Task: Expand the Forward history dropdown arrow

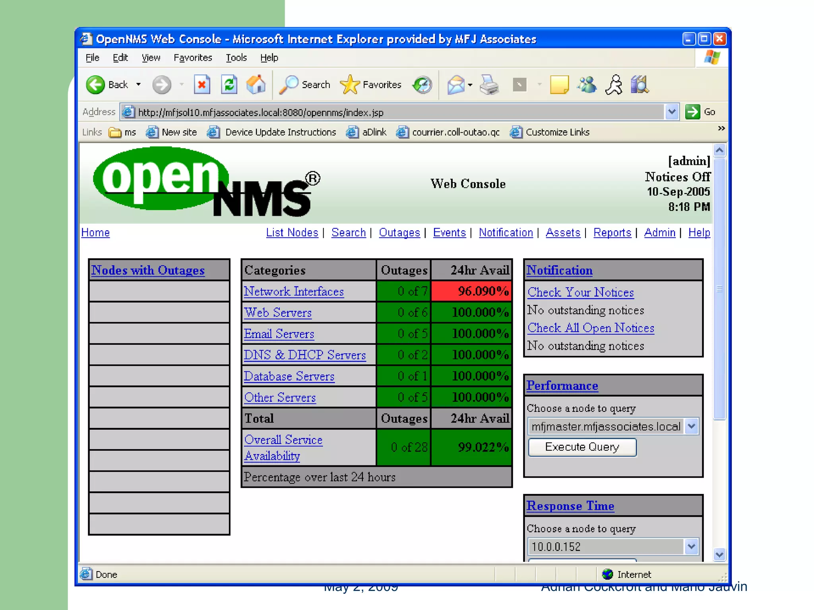Action: (x=182, y=85)
